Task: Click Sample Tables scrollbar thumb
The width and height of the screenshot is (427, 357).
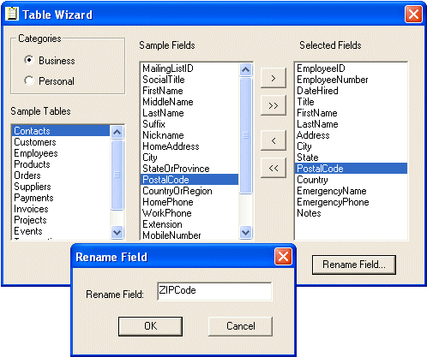Action: [x=117, y=175]
